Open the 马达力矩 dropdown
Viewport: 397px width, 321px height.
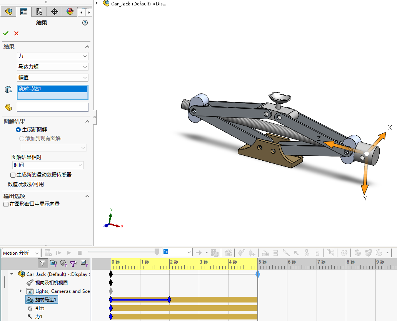coord(53,67)
